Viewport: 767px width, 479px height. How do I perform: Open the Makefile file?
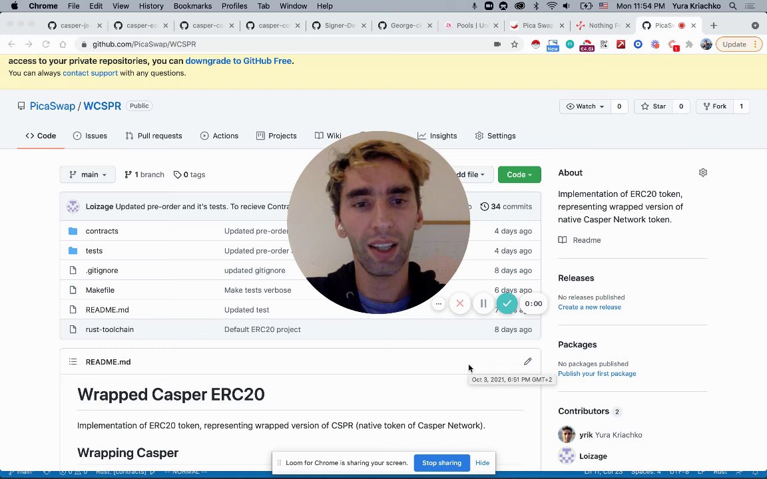click(x=100, y=290)
